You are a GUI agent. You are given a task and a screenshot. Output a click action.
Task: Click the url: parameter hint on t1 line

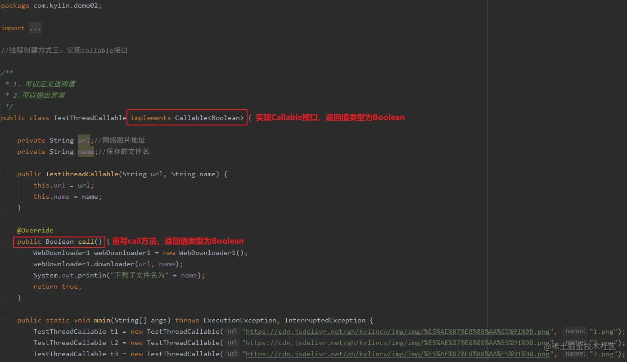pyautogui.click(x=232, y=331)
